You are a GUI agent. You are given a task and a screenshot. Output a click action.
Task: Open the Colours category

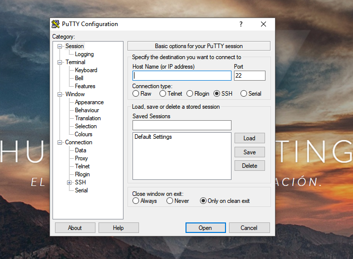coord(83,134)
